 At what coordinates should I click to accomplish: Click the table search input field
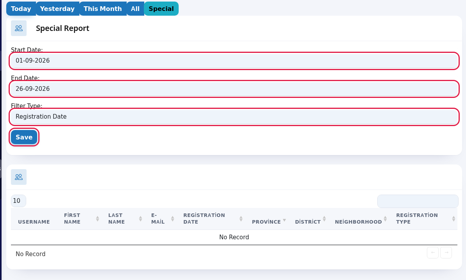[418, 201]
